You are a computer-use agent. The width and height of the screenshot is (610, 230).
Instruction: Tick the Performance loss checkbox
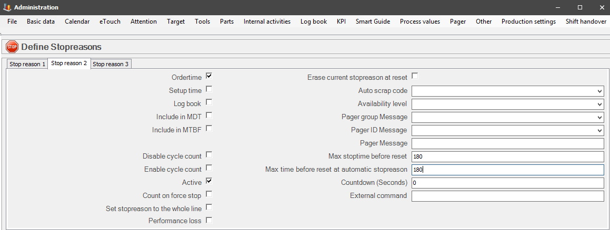209,221
